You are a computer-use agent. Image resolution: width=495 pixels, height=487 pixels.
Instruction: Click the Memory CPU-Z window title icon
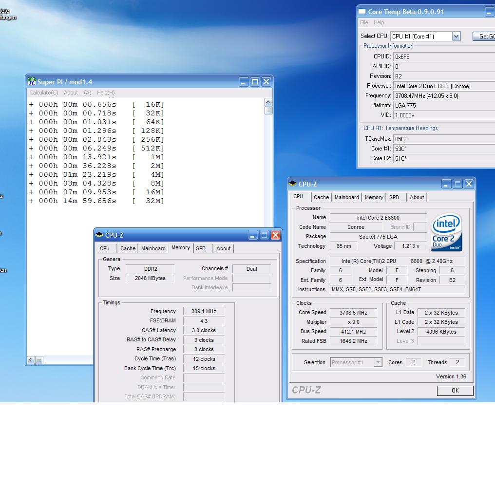99,235
